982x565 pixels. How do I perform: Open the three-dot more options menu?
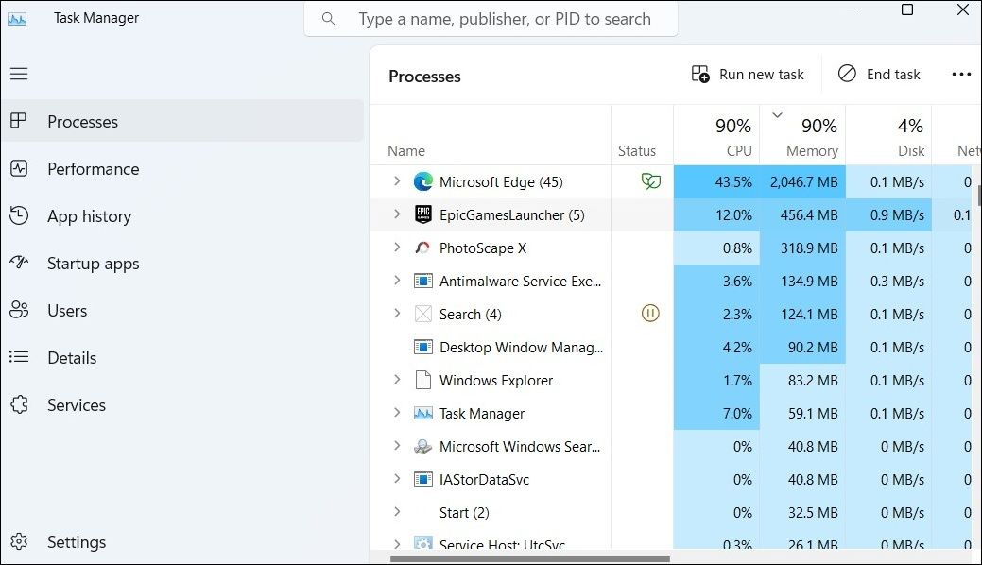[961, 75]
